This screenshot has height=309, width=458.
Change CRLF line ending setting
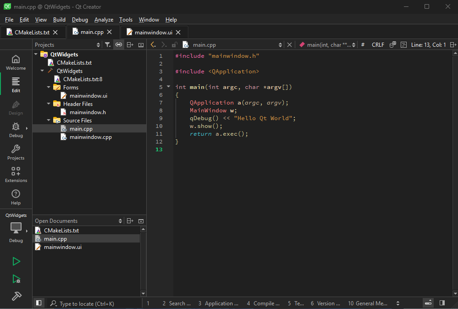click(x=378, y=44)
